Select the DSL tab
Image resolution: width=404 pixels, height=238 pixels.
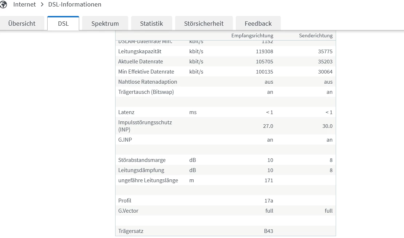click(x=63, y=24)
